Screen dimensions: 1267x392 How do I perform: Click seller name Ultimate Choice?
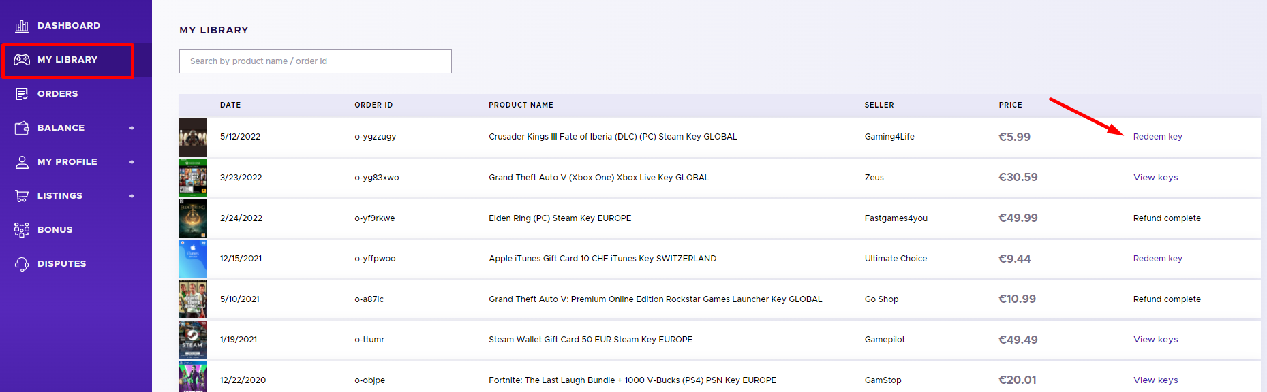(896, 259)
